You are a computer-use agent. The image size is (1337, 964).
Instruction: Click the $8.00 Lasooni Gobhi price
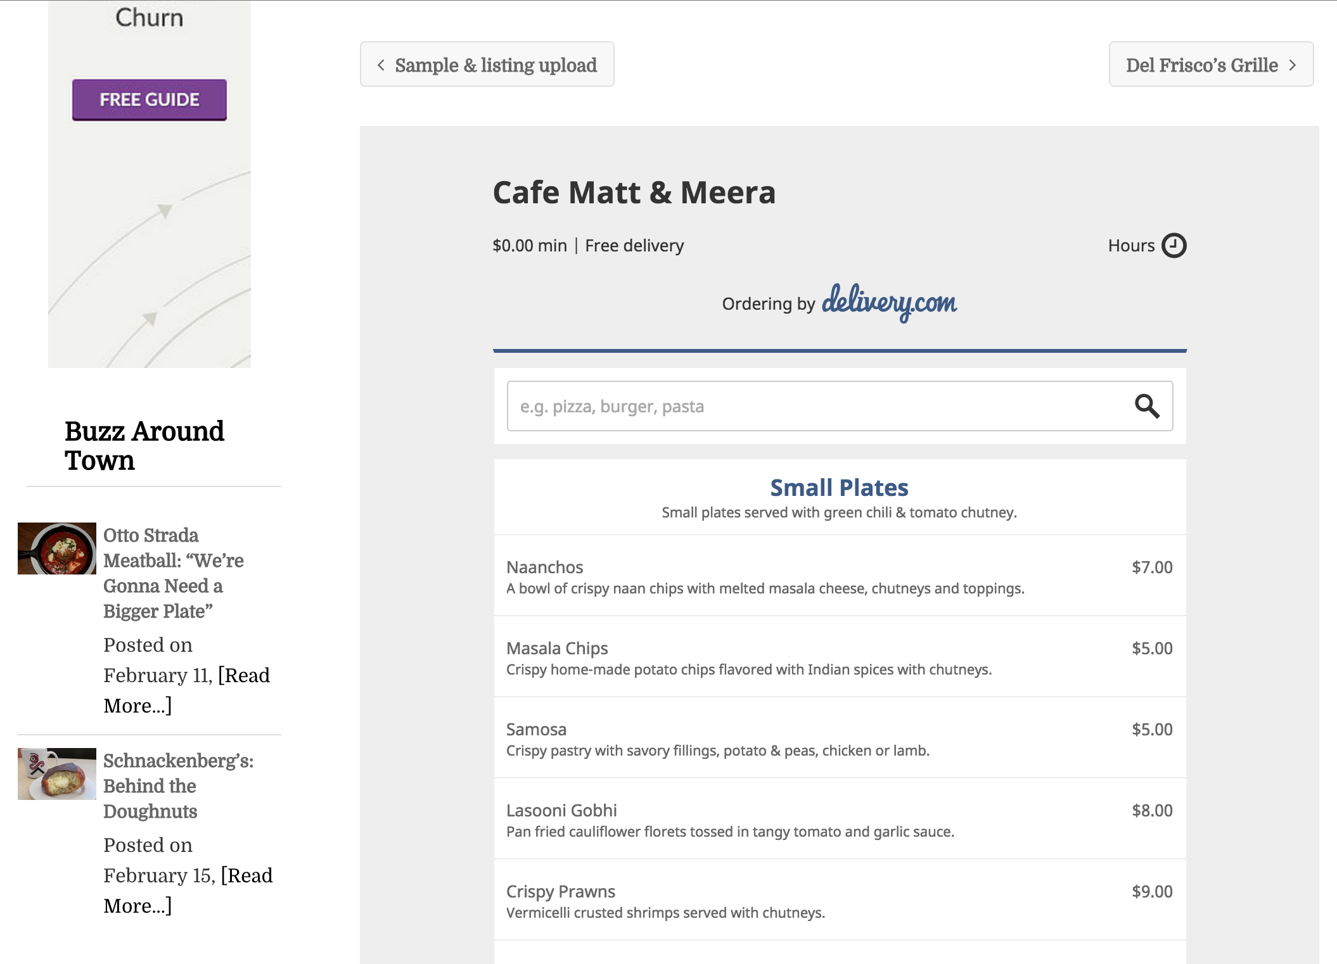(1152, 811)
